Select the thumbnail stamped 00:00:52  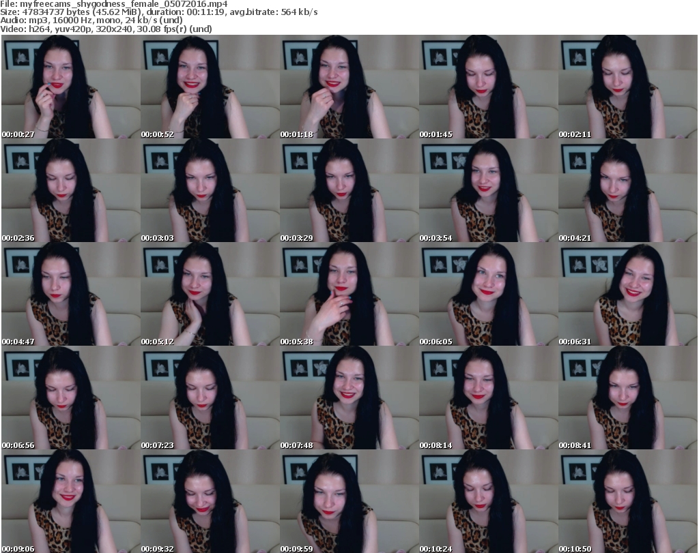pyautogui.click(x=210, y=87)
